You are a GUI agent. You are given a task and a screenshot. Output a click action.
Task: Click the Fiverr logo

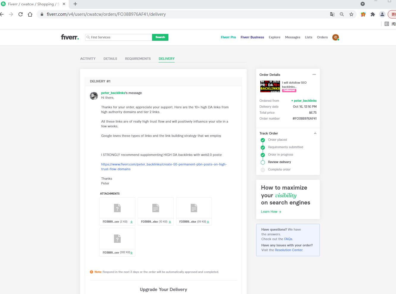(x=70, y=37)
